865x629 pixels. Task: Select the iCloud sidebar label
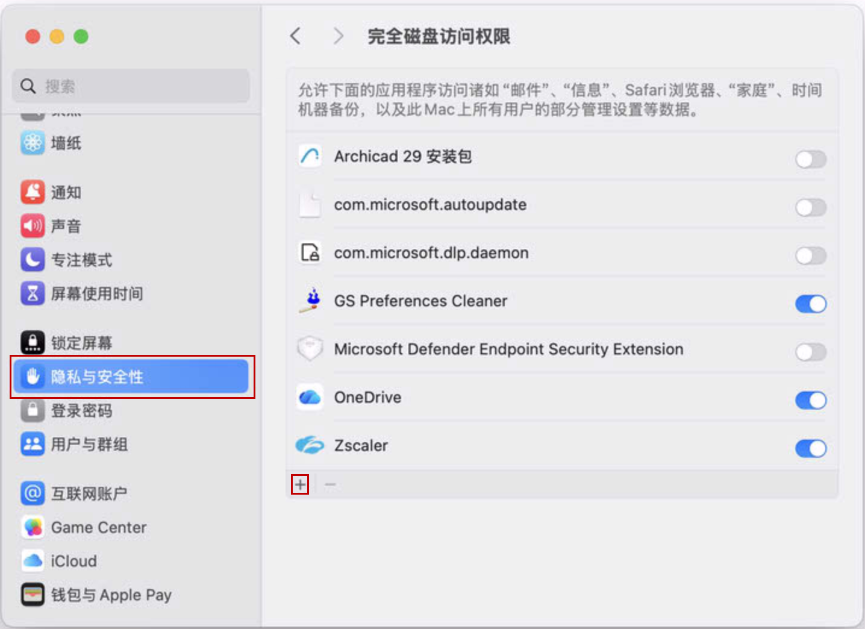pyautogui.click(x=73, y=561)
